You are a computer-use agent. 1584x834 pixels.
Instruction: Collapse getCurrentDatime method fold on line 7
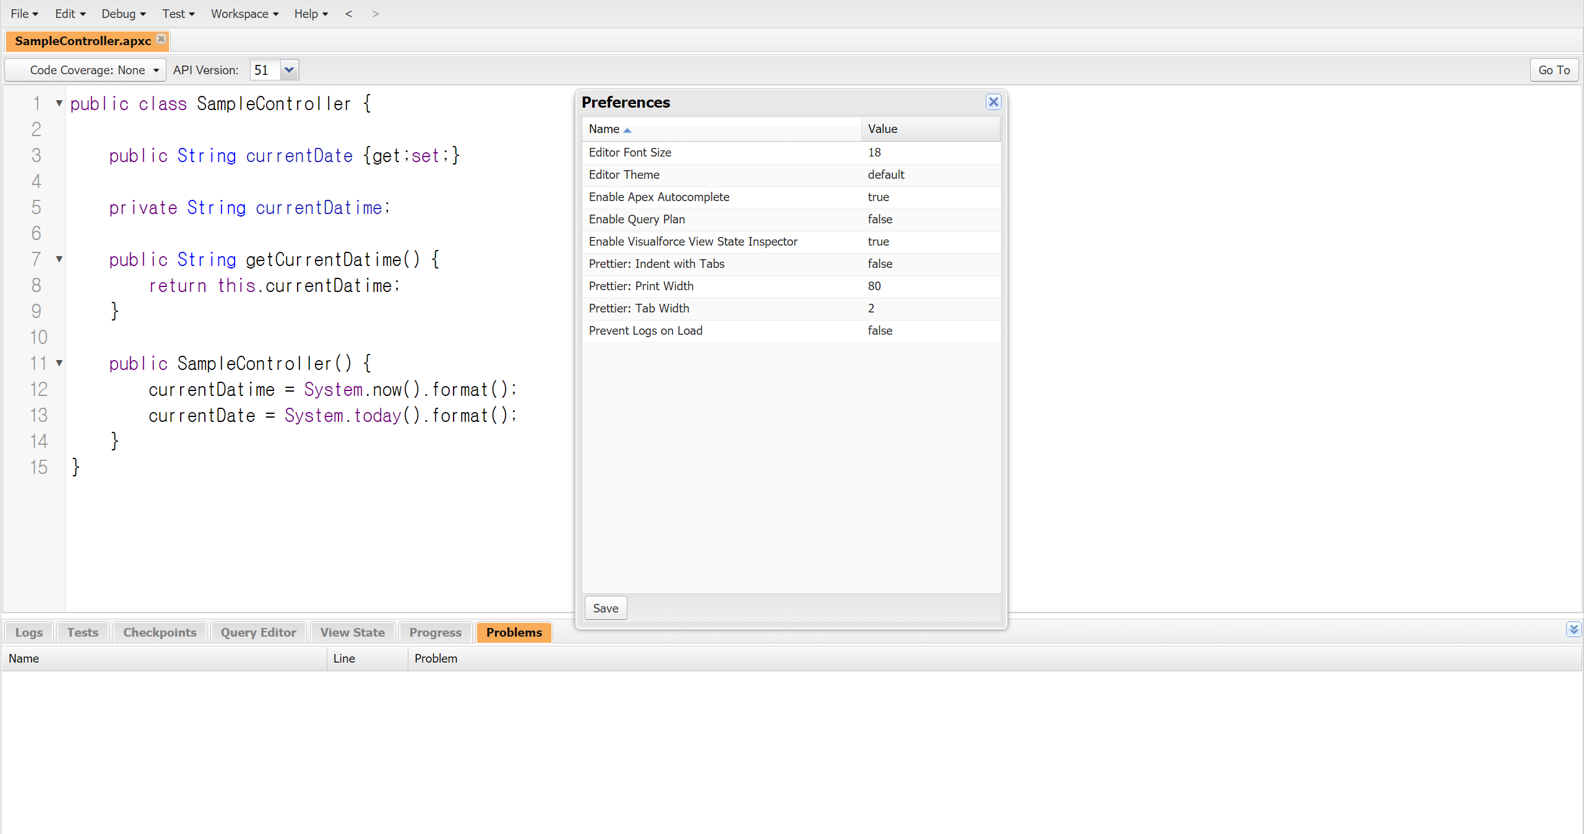tap(59, 259)
